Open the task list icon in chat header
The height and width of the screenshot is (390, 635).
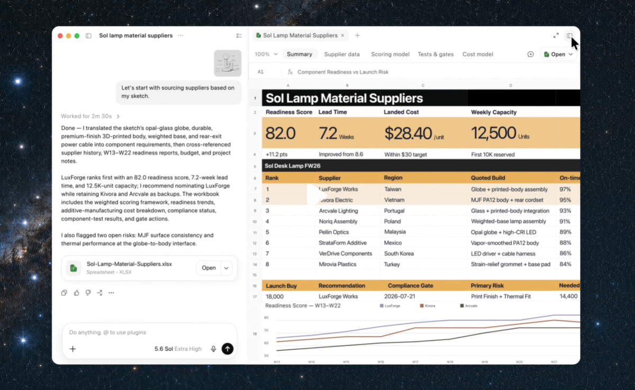(x=239, y=35)
